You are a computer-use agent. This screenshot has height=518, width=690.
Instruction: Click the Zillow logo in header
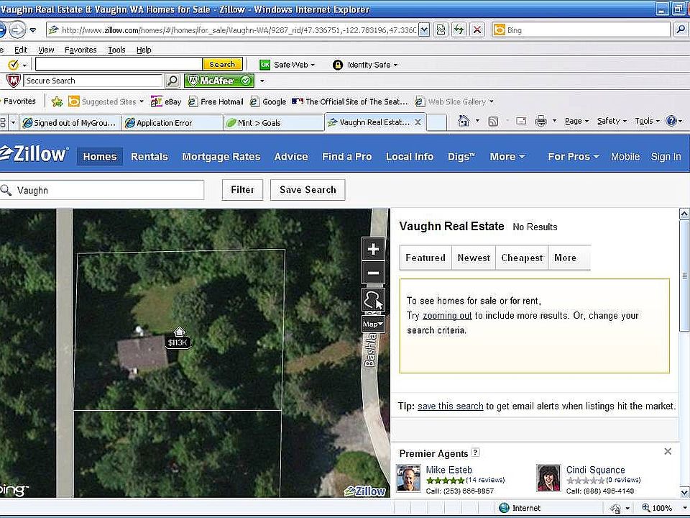34,154
